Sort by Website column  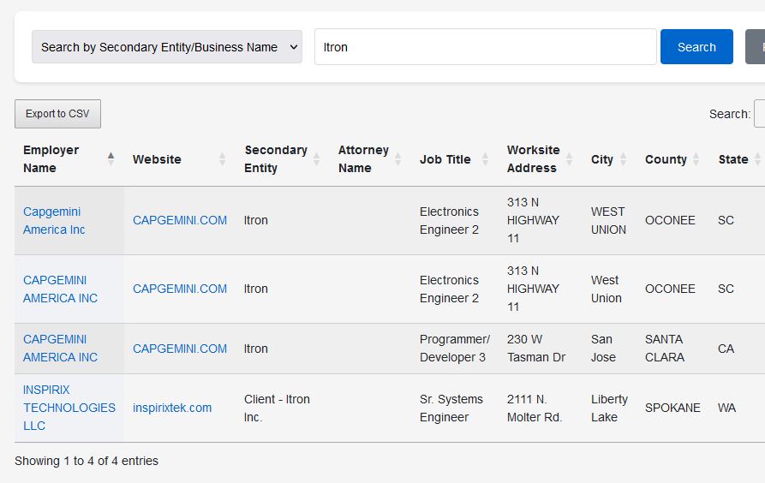point(180,159)
